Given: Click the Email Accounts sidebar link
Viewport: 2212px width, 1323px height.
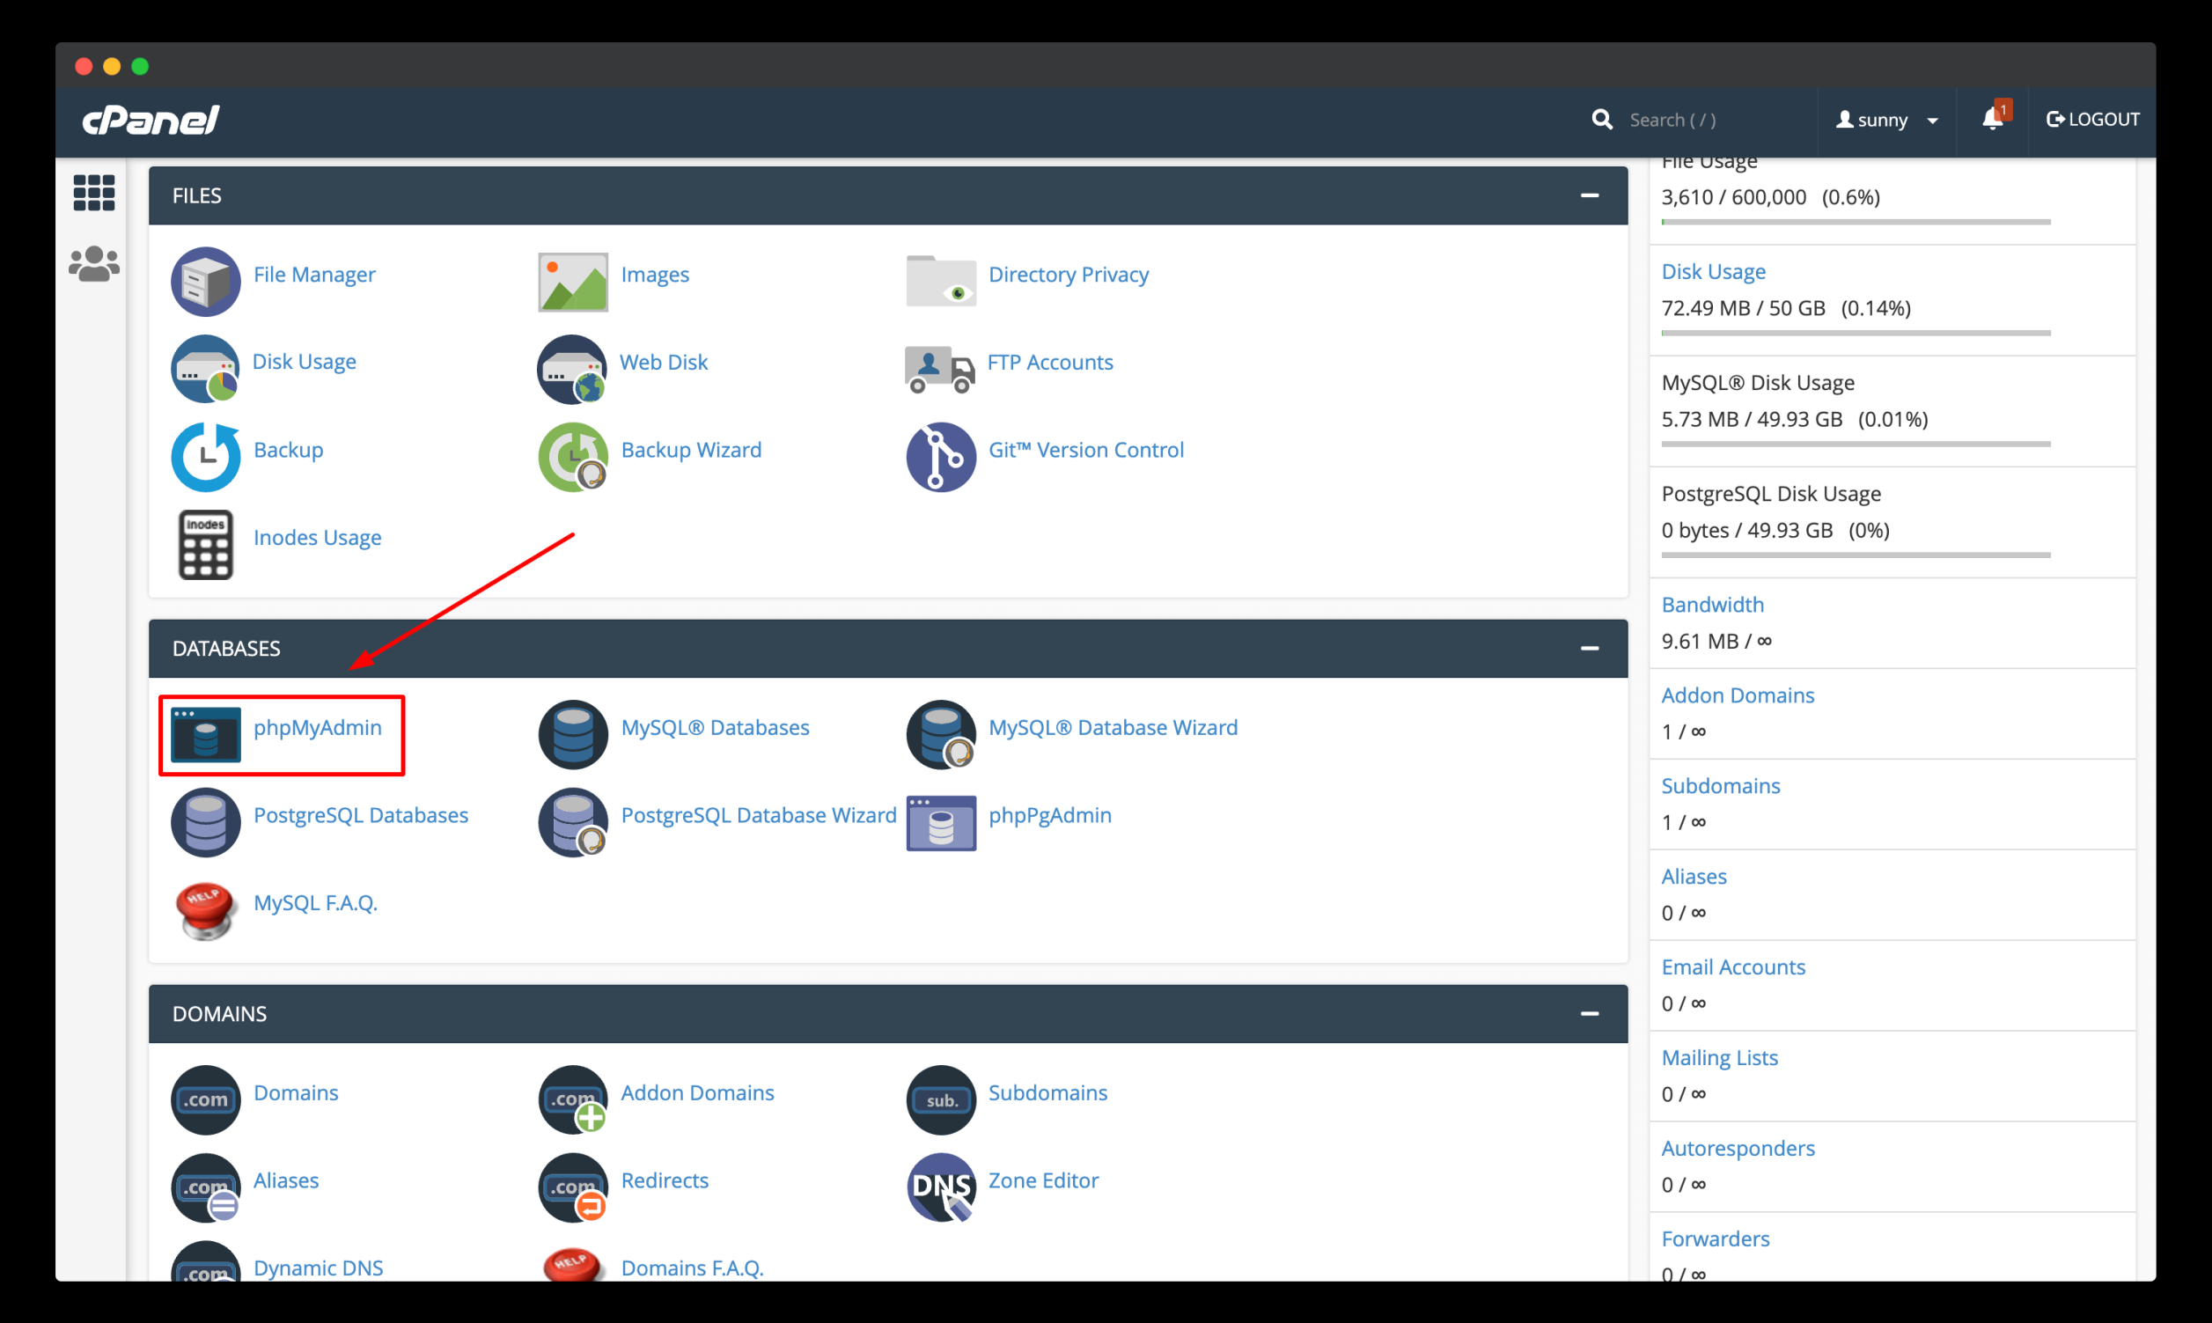Looking at the screenshot, I should click(1732, 967).
